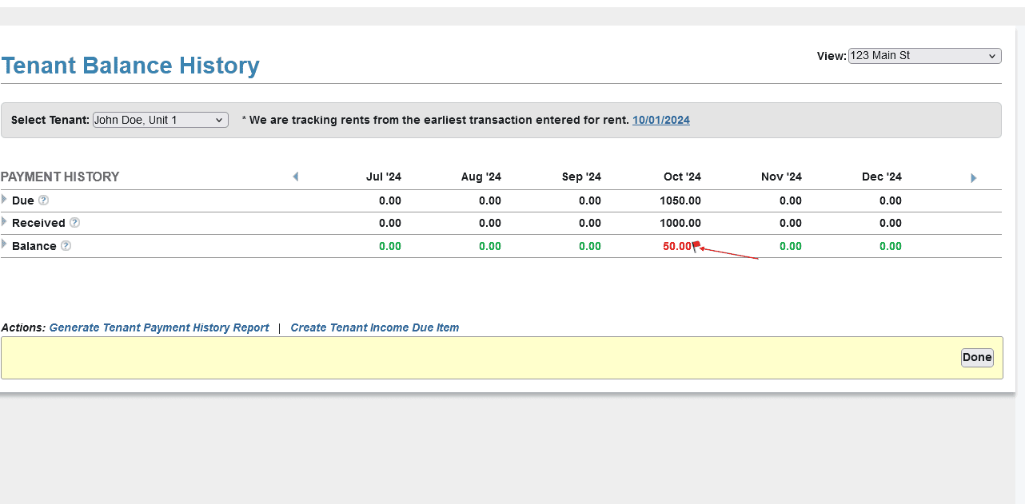Select the 1050.00 due amount for October
This screenshot has height=504, width=1025.
click(x=680, y=200)
